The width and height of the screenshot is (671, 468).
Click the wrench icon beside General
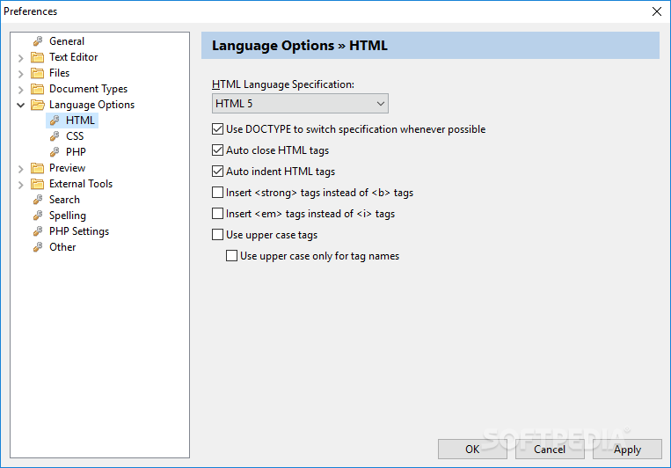click(38, 41)
